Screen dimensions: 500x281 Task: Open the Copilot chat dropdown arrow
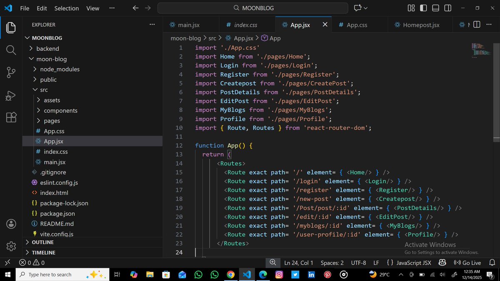(x=366, y=8)
